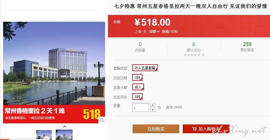Increase quantity with the up arrow
This screenshot has width=270, height=140.
point(152,105)
